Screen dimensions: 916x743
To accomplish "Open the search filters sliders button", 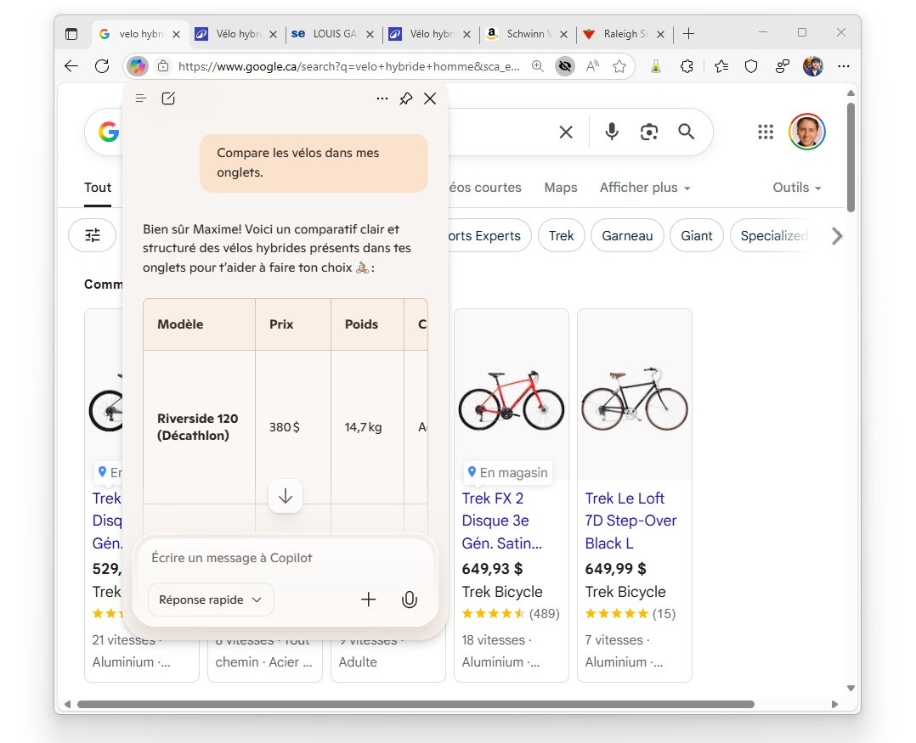I will (93, 235).
